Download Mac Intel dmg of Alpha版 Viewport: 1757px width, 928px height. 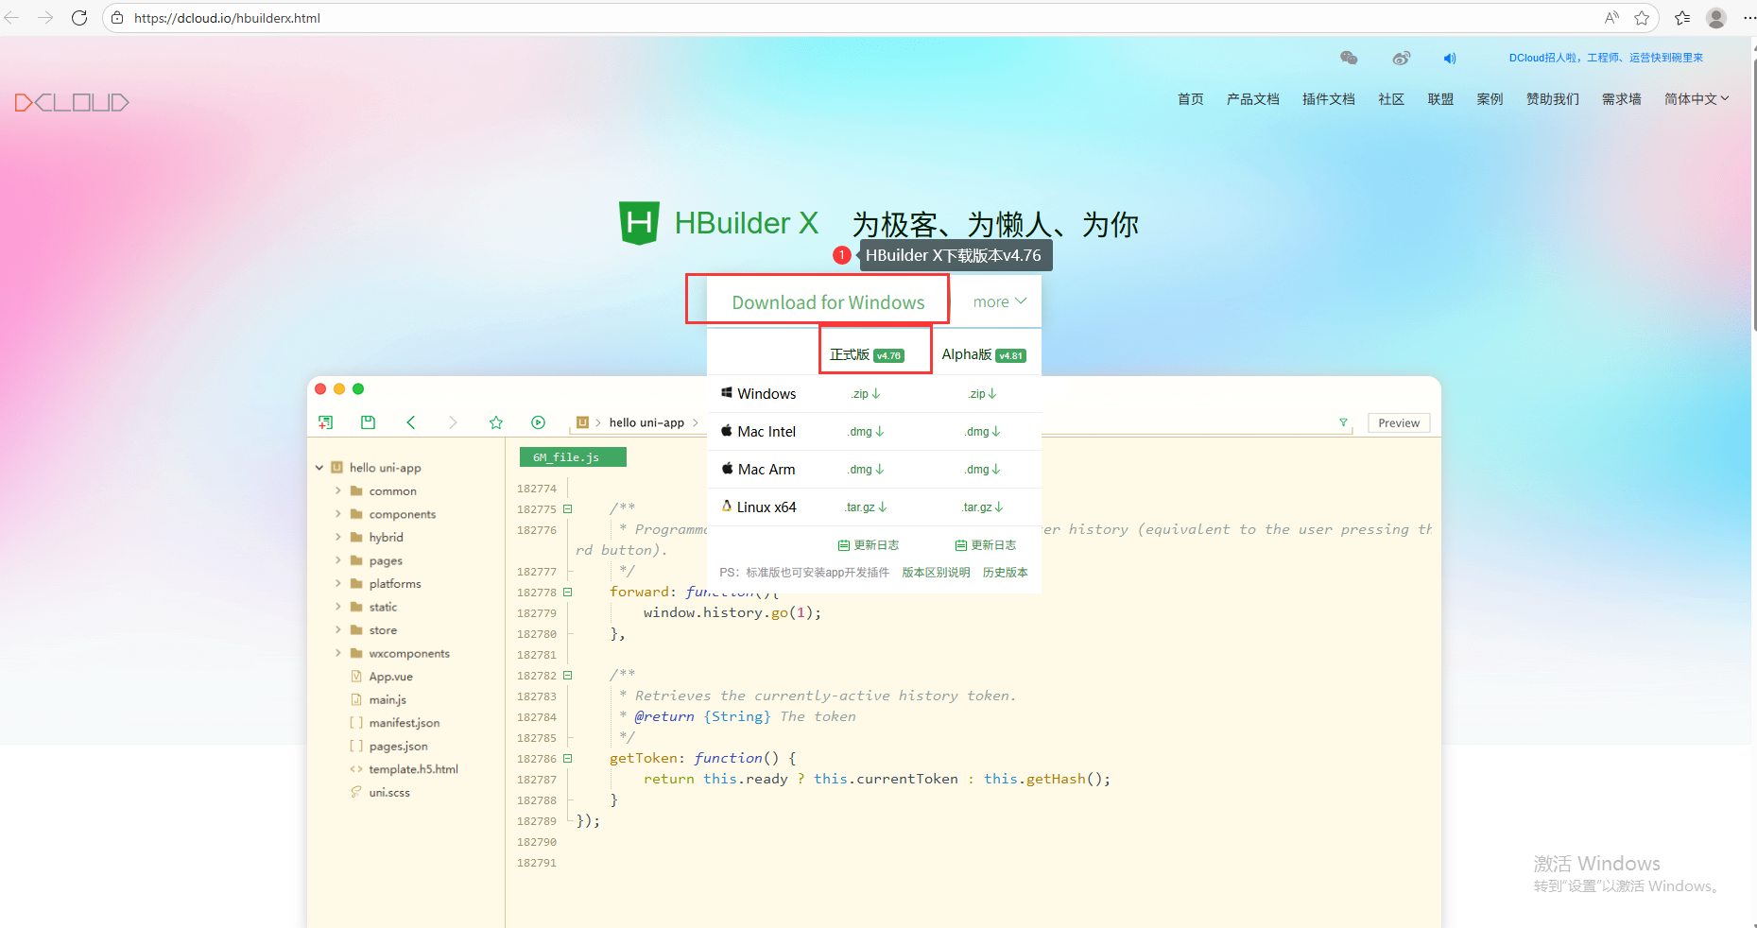(983, 432)
